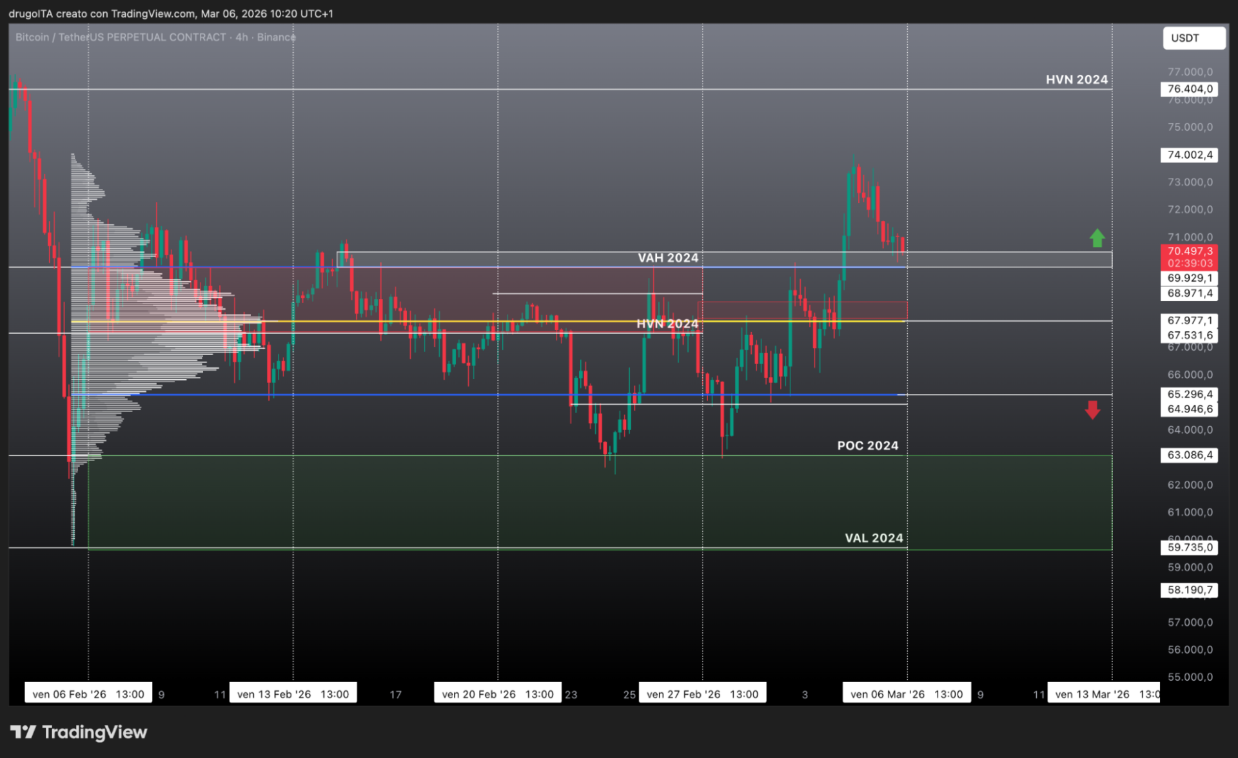Screen dimensions: 1238x758
Task: Click the 68.971,4 price label
Action: 1190,293
